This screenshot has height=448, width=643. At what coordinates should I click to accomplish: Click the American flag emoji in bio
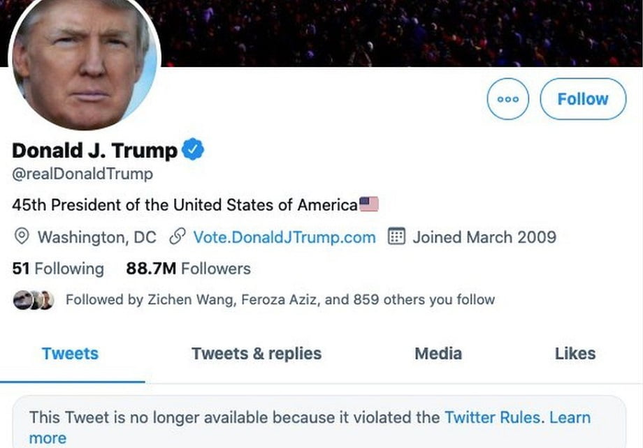click(369, 204)
